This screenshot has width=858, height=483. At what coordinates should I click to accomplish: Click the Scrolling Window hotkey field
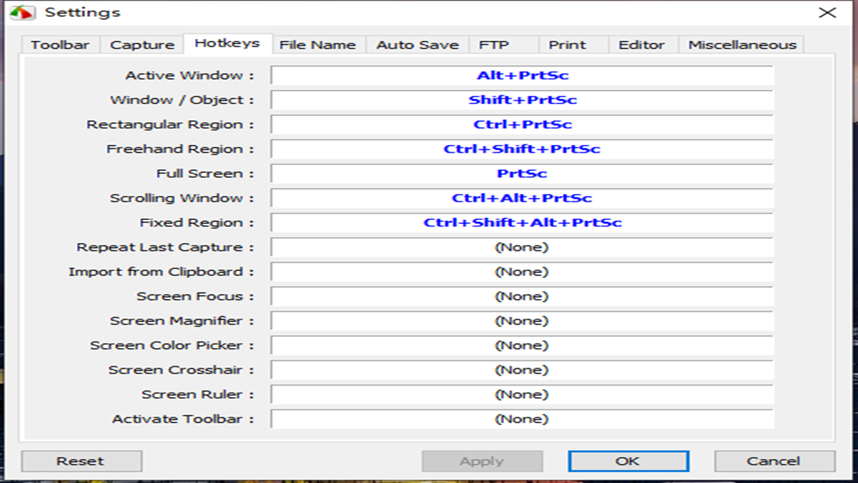coord(522,198)
